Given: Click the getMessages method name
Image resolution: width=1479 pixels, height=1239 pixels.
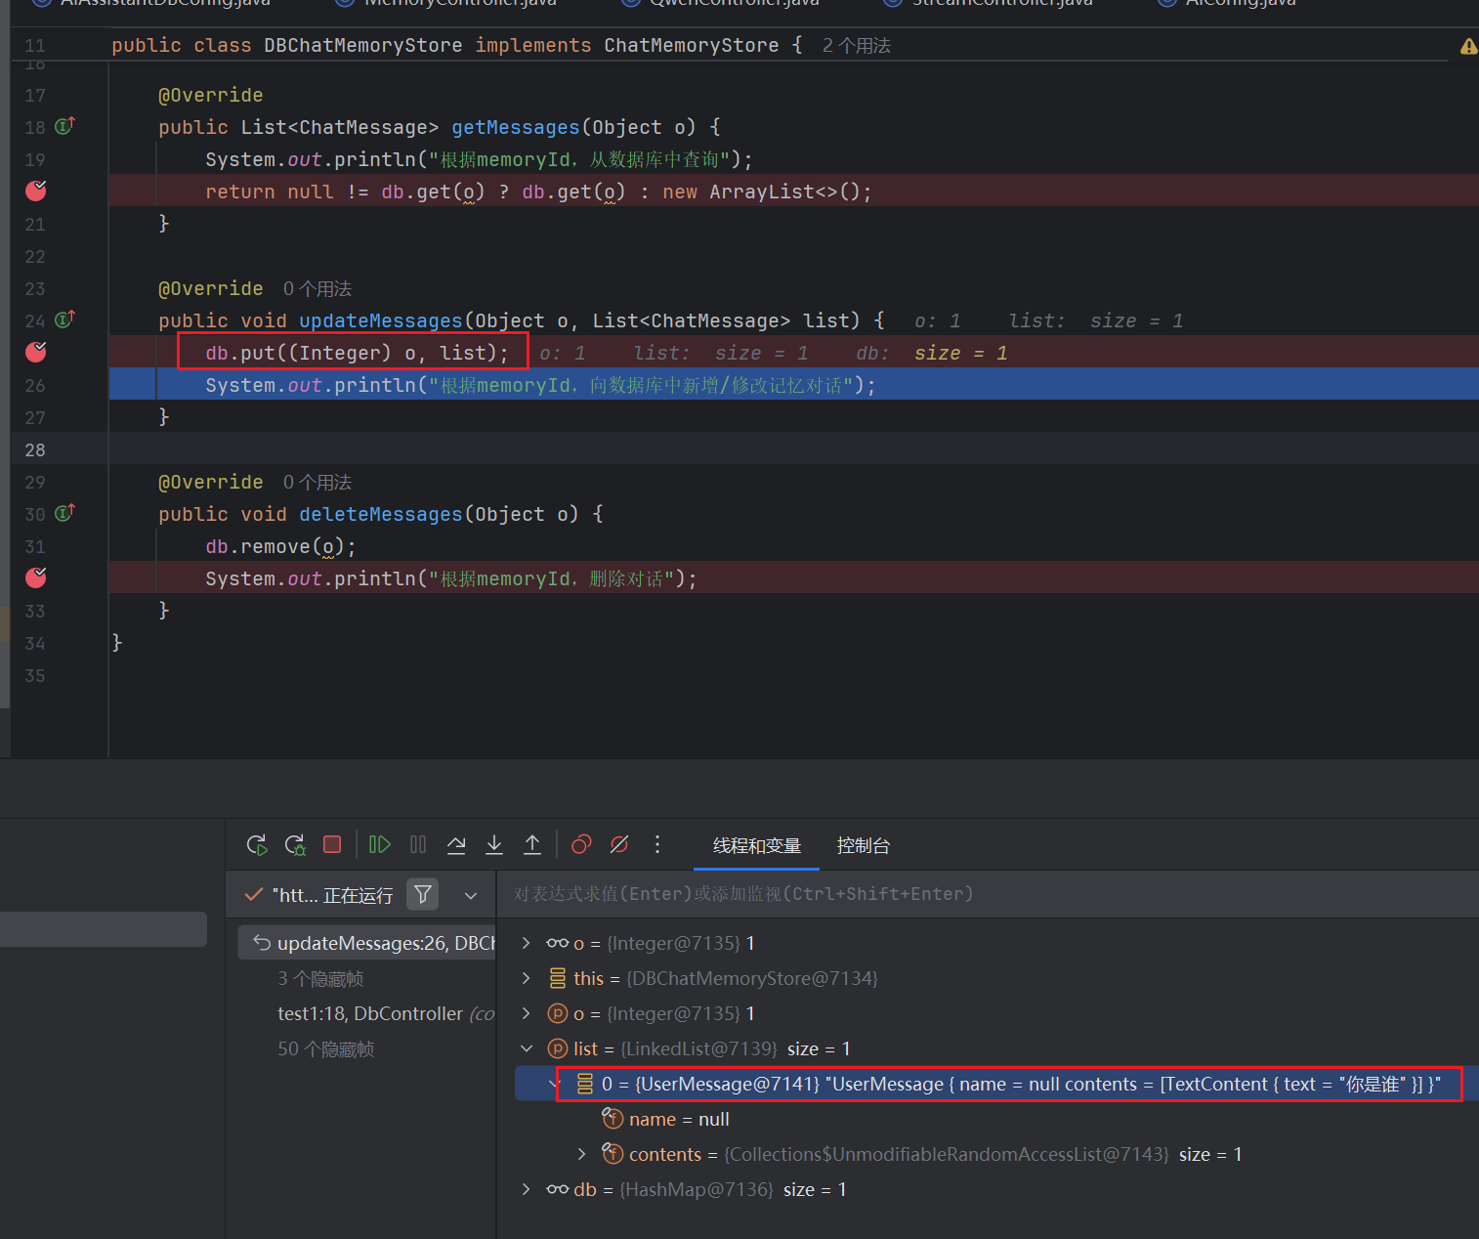Looking at the screenshot, I should [516, 127].
